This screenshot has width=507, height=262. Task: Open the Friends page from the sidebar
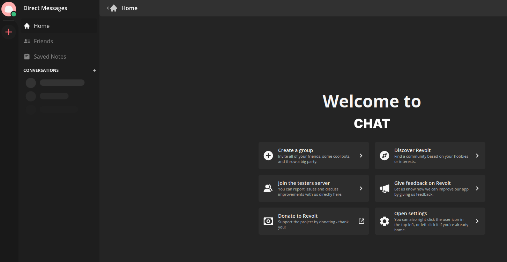click(59, 41)
